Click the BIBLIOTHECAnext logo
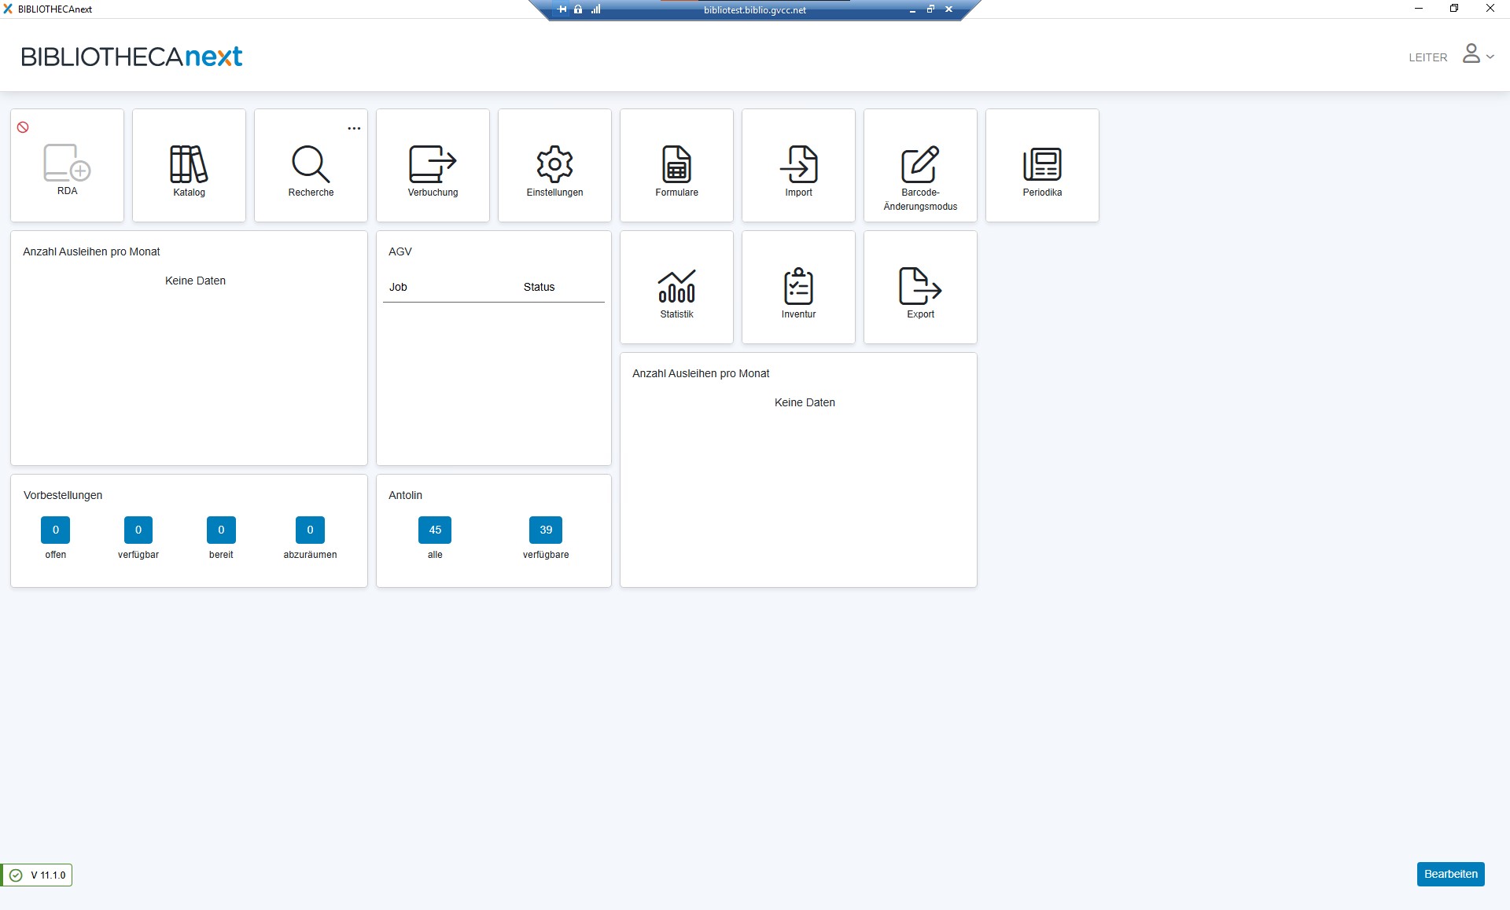Screen dimensions: 1510x910 (131, 57)
